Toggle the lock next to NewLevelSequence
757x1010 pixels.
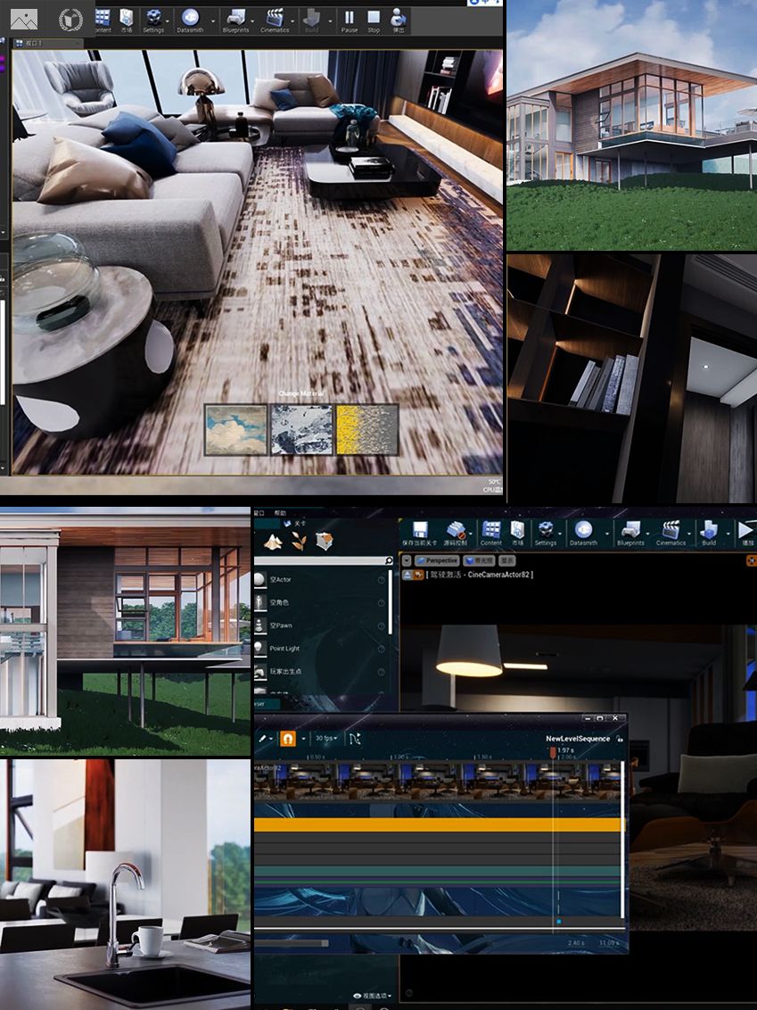coord(621,738)
